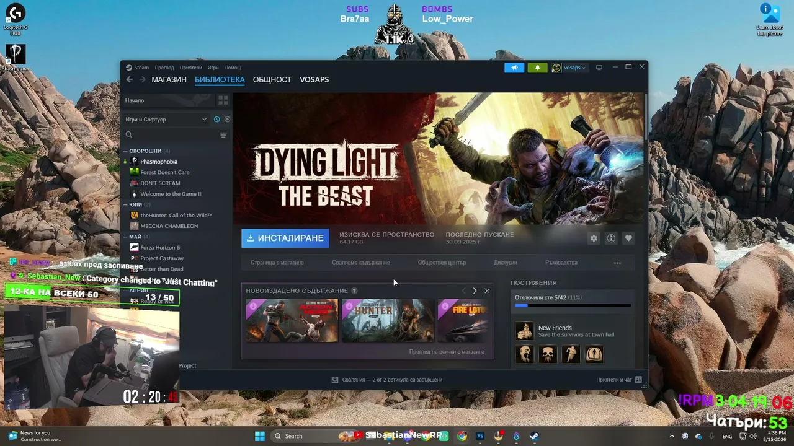Screen dimensions: 794x446
Task: Open the New Friends achievement icon
Action: [x=525, y=331]
